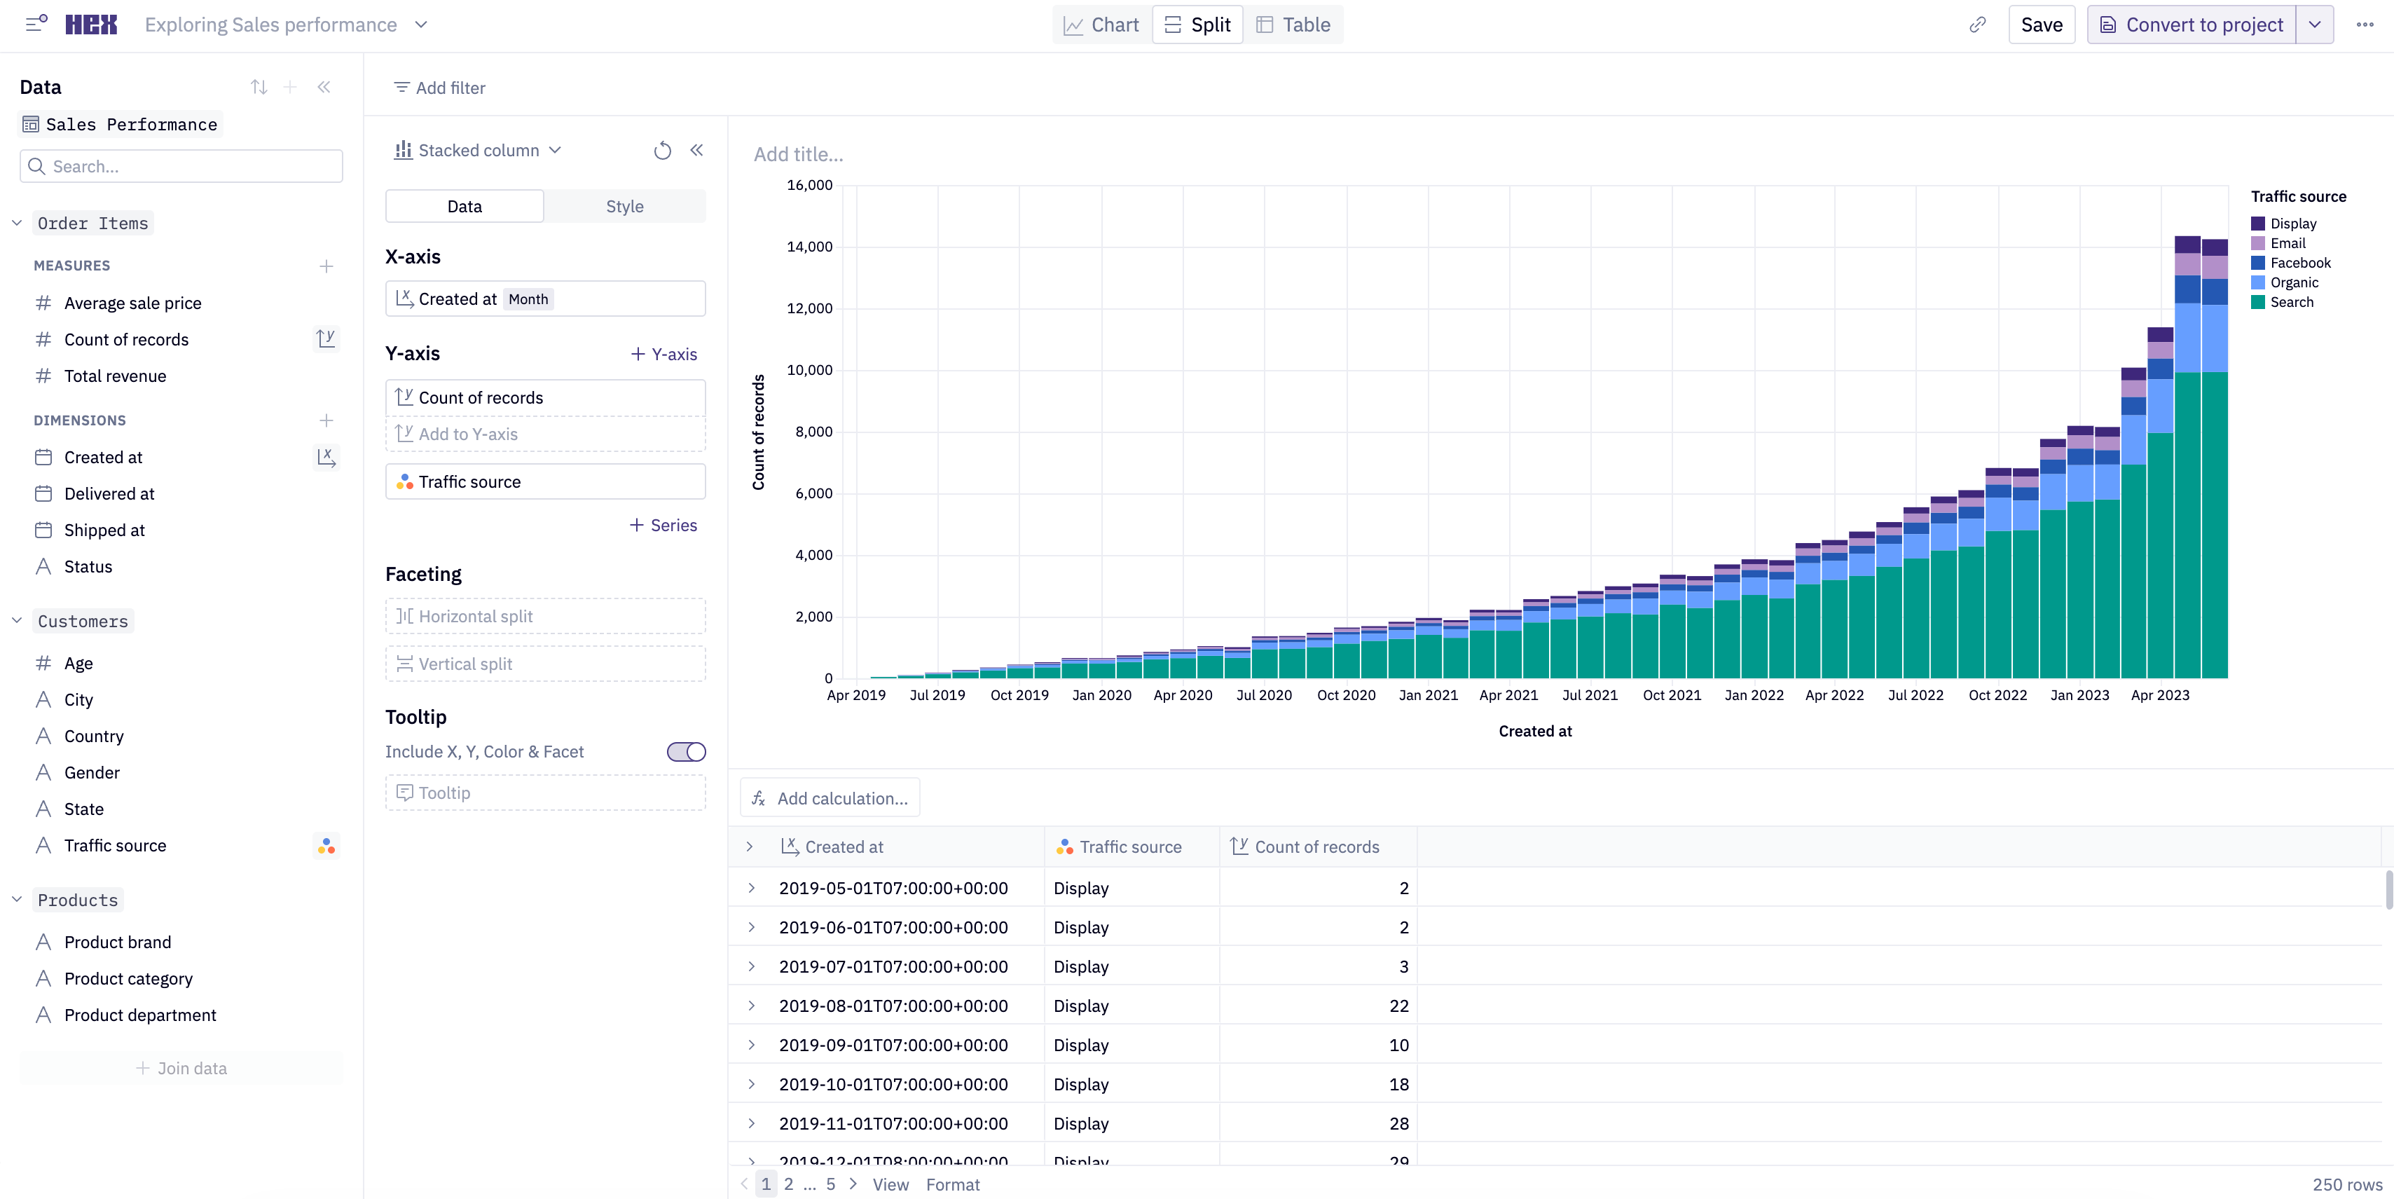Viewport: 2394px width, 1199px height.
Task: Expand all rows using header chevron
Action: [749, 847]
